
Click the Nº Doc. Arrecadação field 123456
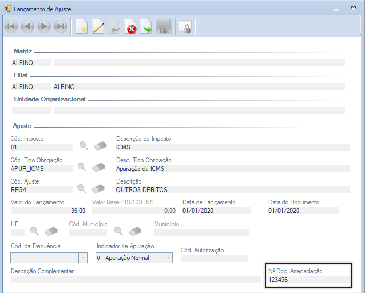pos(309,280)
